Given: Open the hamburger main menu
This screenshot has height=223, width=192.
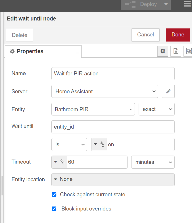Looking at the screenshot, I should pyautogui.click(x=187, y=4).
